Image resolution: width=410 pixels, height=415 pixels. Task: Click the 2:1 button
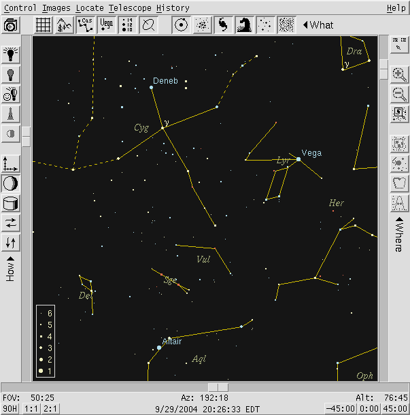click(x=50, y=409)
